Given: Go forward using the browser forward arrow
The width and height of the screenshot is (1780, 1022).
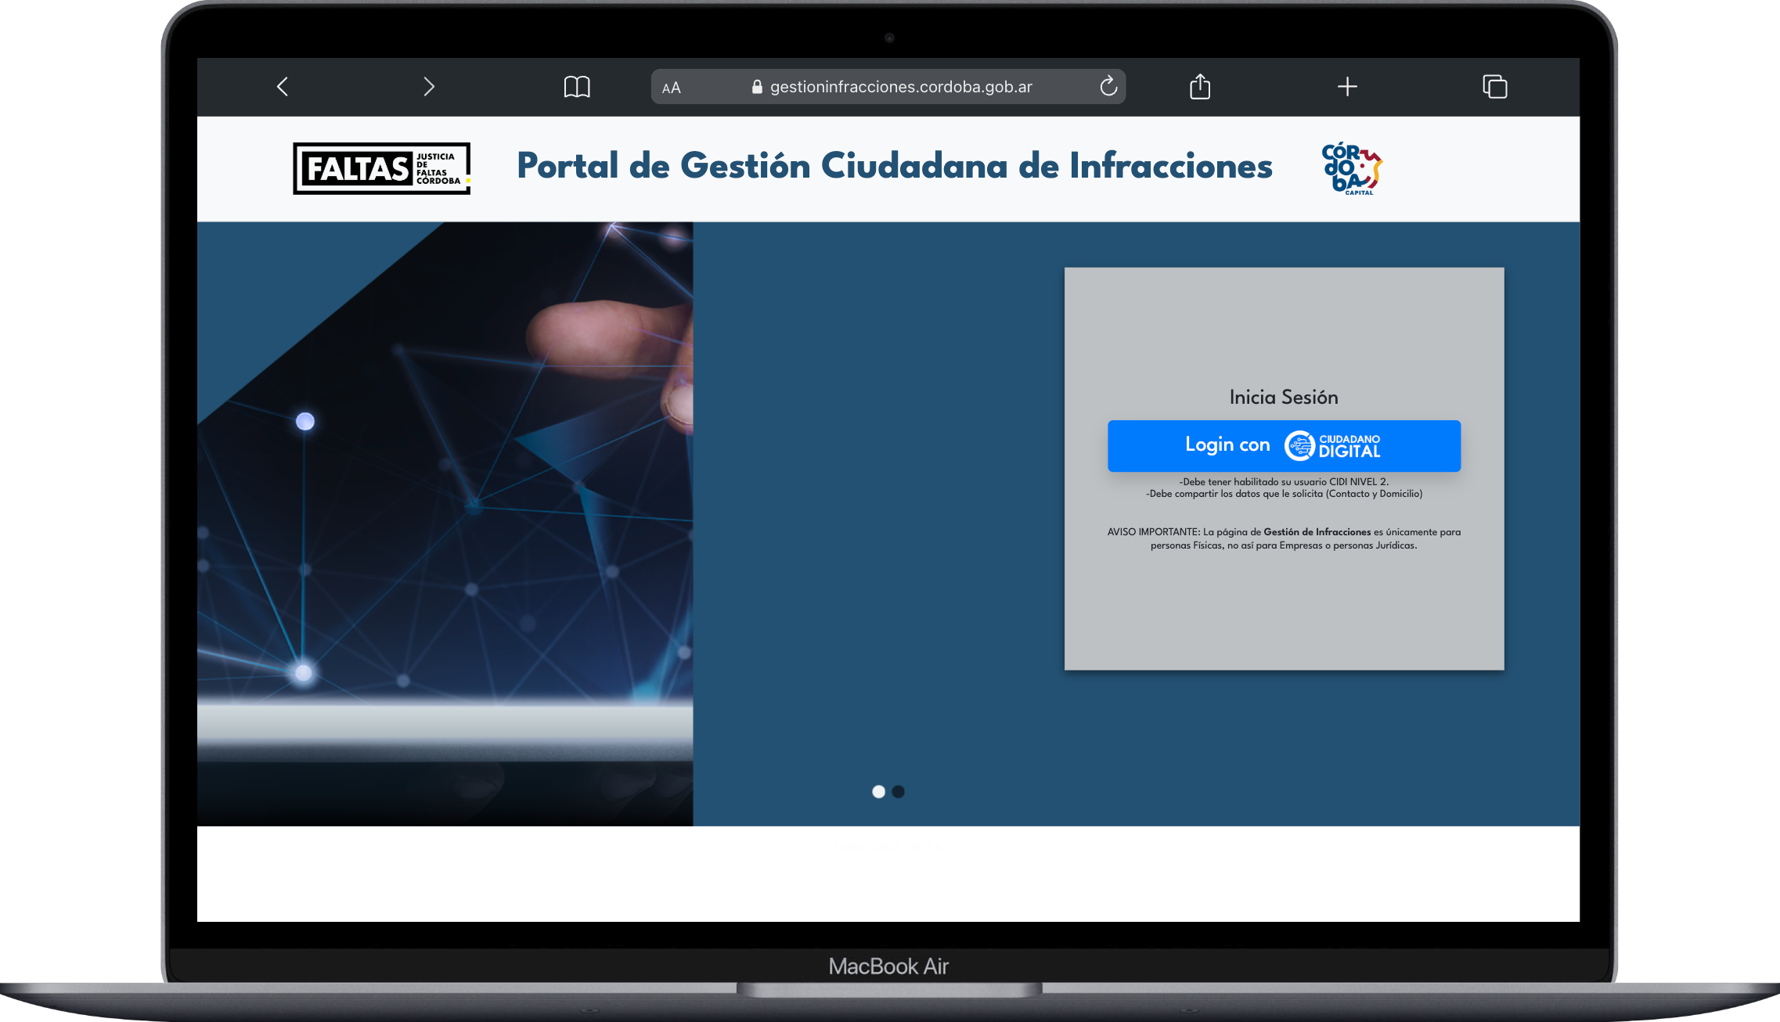Looking at the screenshot, I should tap(429, 86).
